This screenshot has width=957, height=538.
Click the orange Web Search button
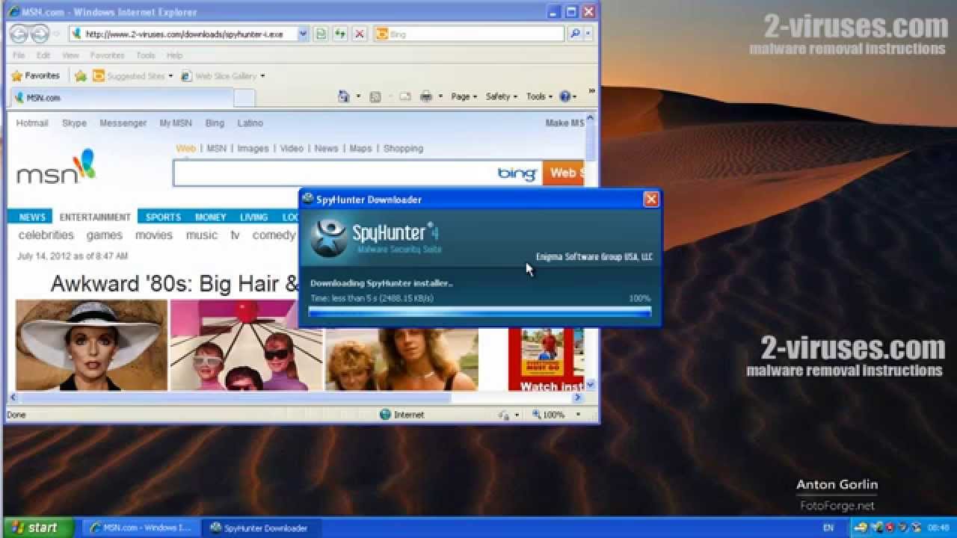(x=564, y=173)
